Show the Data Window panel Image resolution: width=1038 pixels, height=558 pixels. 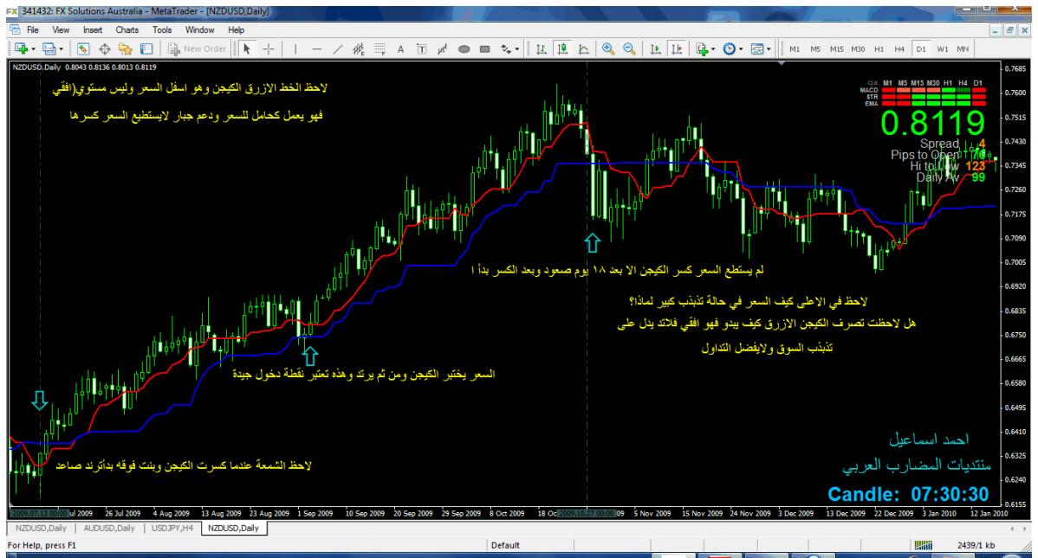[x=104, y=49]
